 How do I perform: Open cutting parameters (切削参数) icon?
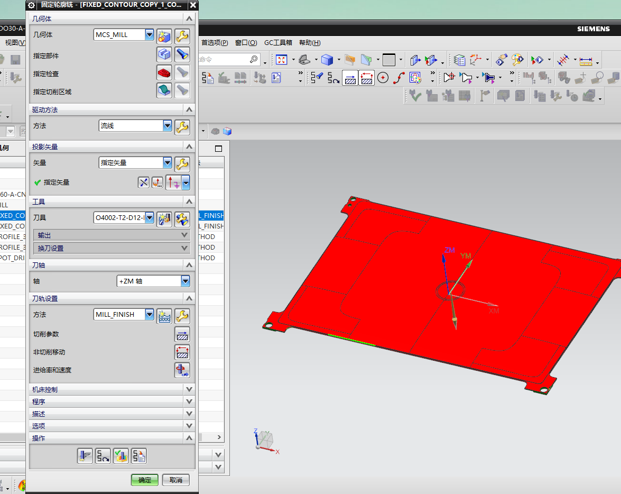click(x=182, y=334)
